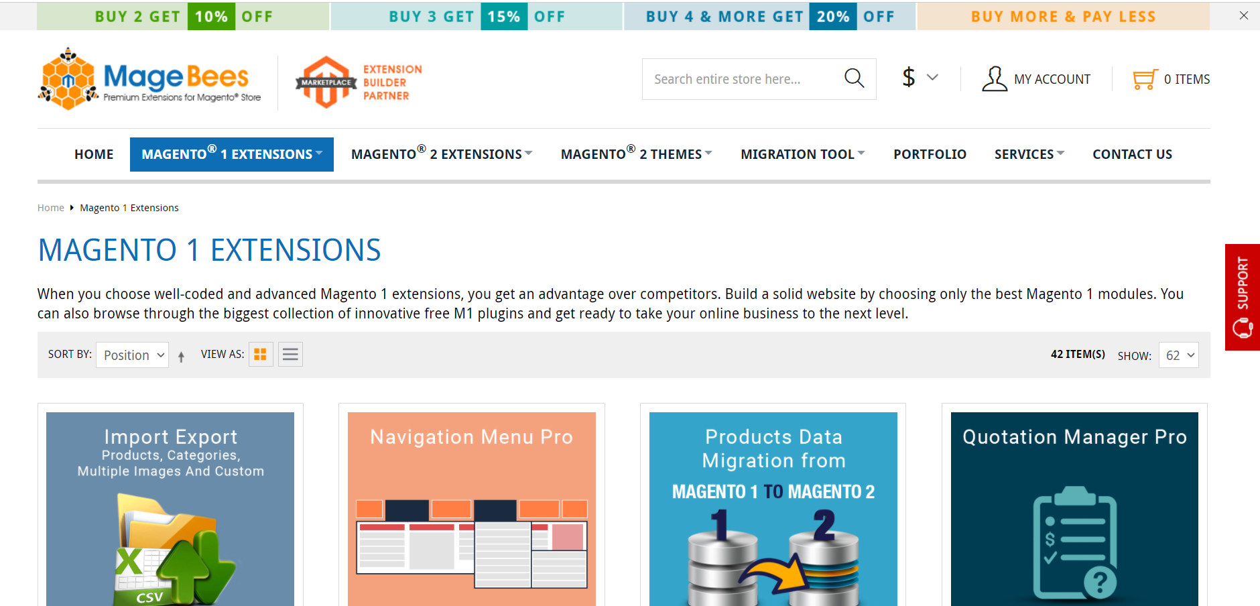The width and height of the screenshot is (1260, 606).
Task: Click the MAGENTO 1 EXTENSIONS page heading
Action: click(209, 250)
